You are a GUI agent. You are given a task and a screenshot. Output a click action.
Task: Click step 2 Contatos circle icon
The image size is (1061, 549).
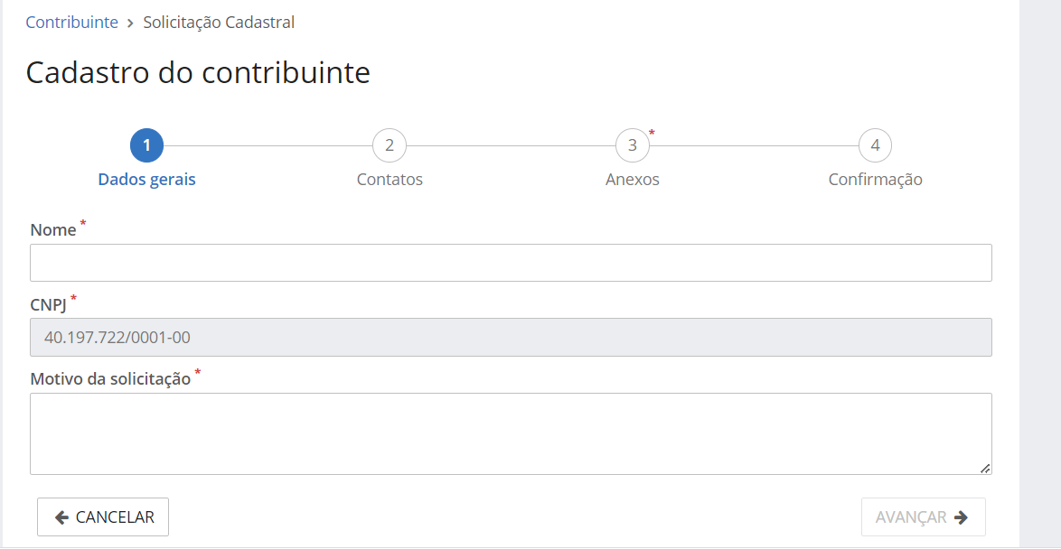(390, 144)
